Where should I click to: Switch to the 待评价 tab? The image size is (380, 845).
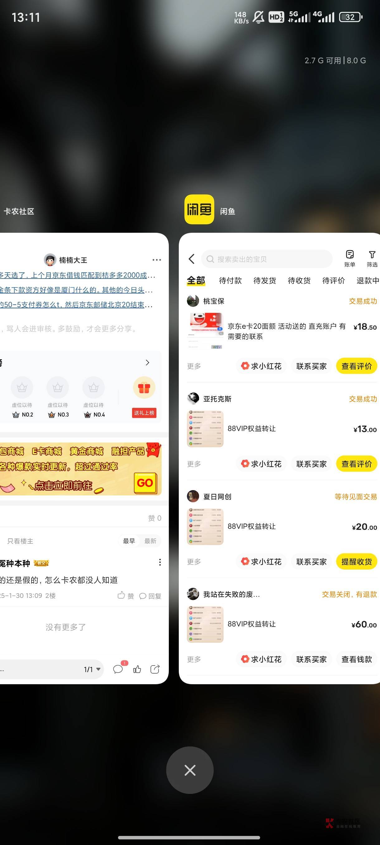pos(334,280)
